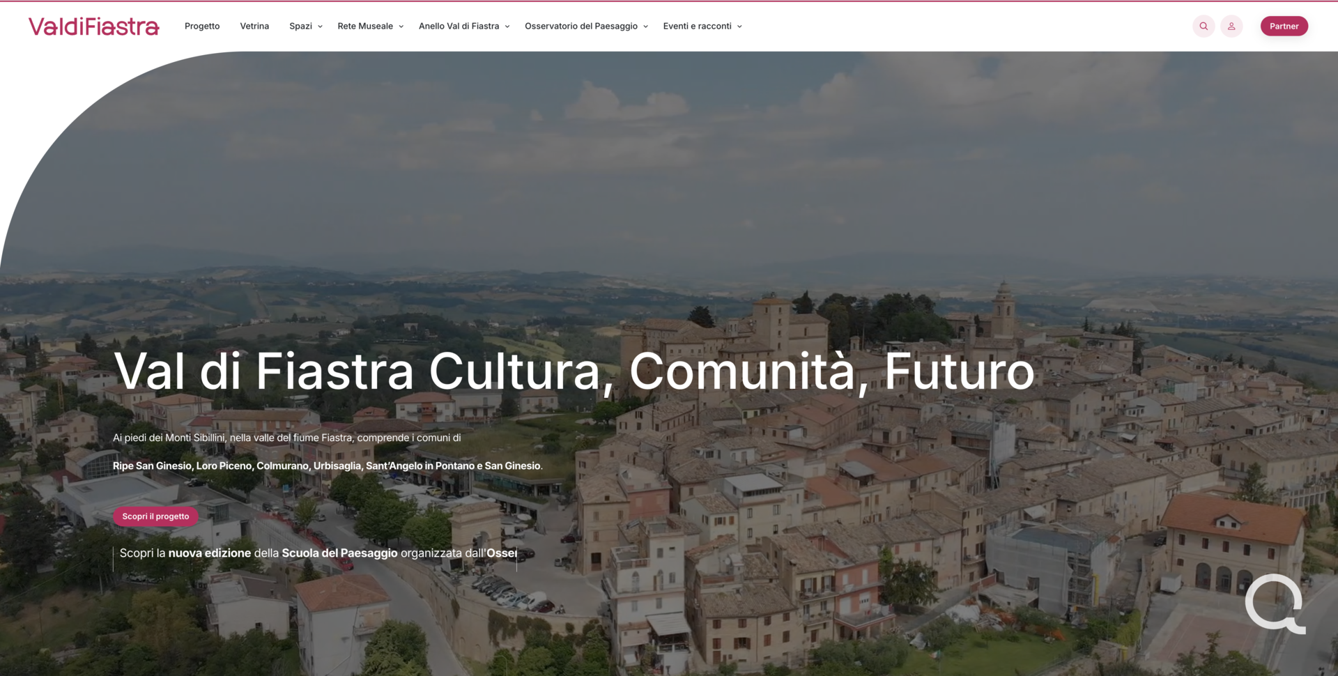This screenshot has width=1338, height=676.
Task: Expand the Eventi e racconti chevron
Action: [739, 26]
